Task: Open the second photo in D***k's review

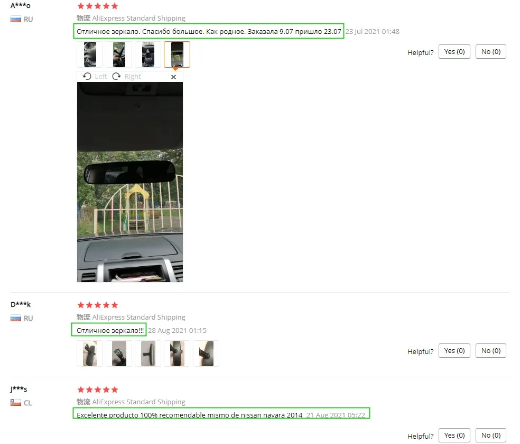Action: coord(119,354)
